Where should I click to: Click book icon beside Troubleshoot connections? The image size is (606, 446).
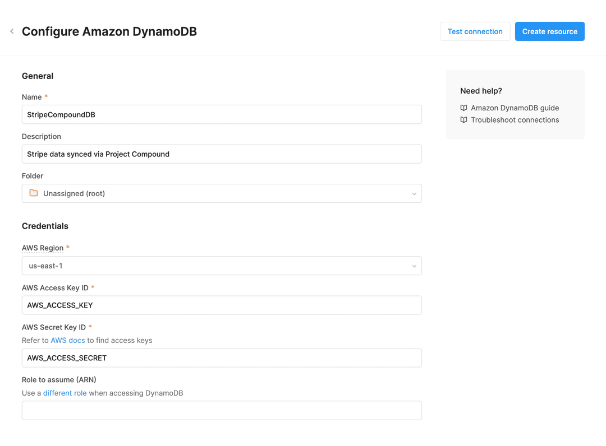[464, 119]
